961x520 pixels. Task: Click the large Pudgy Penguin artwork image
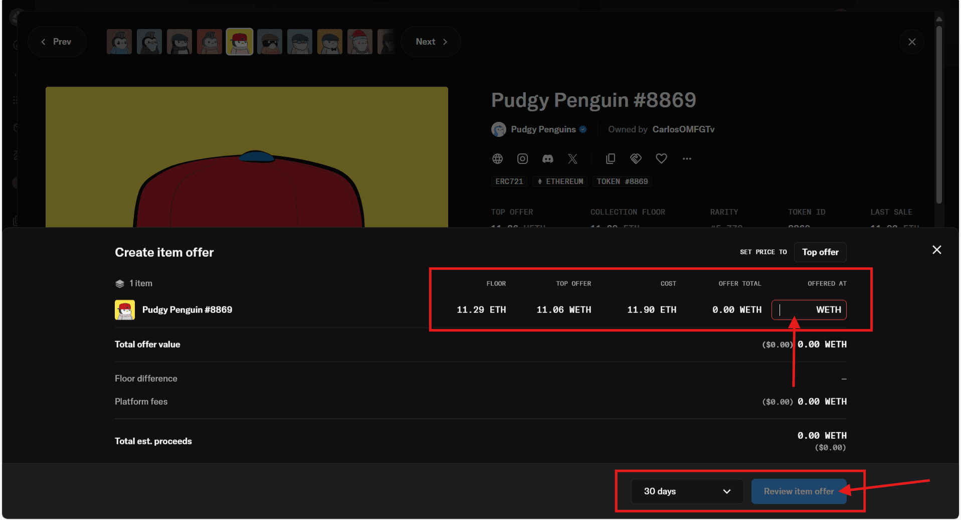pyautogui.click(x=247, y=157)
